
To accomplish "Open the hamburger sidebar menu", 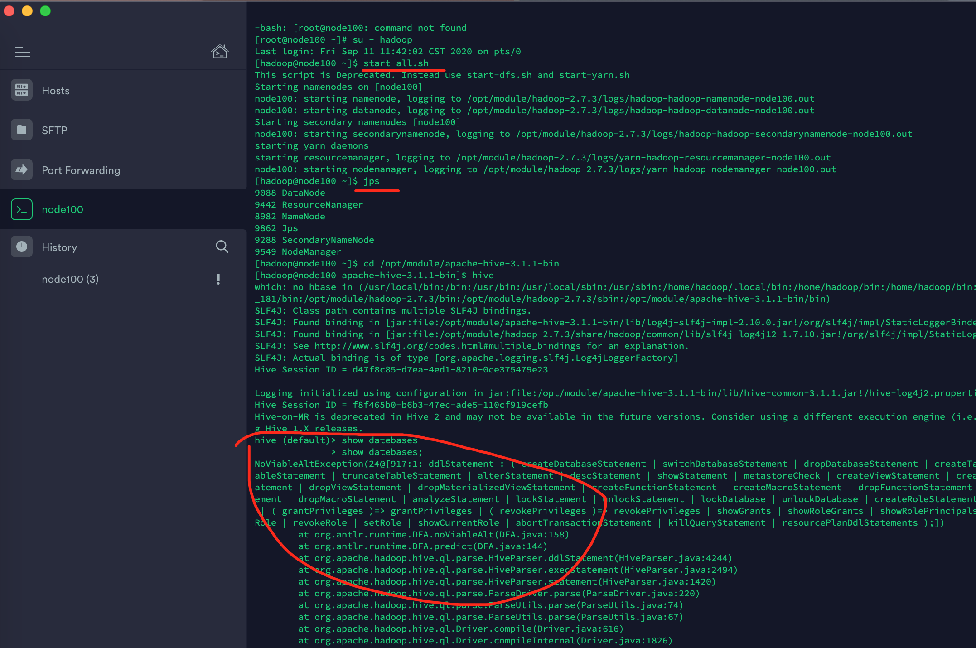I will 22,53.
